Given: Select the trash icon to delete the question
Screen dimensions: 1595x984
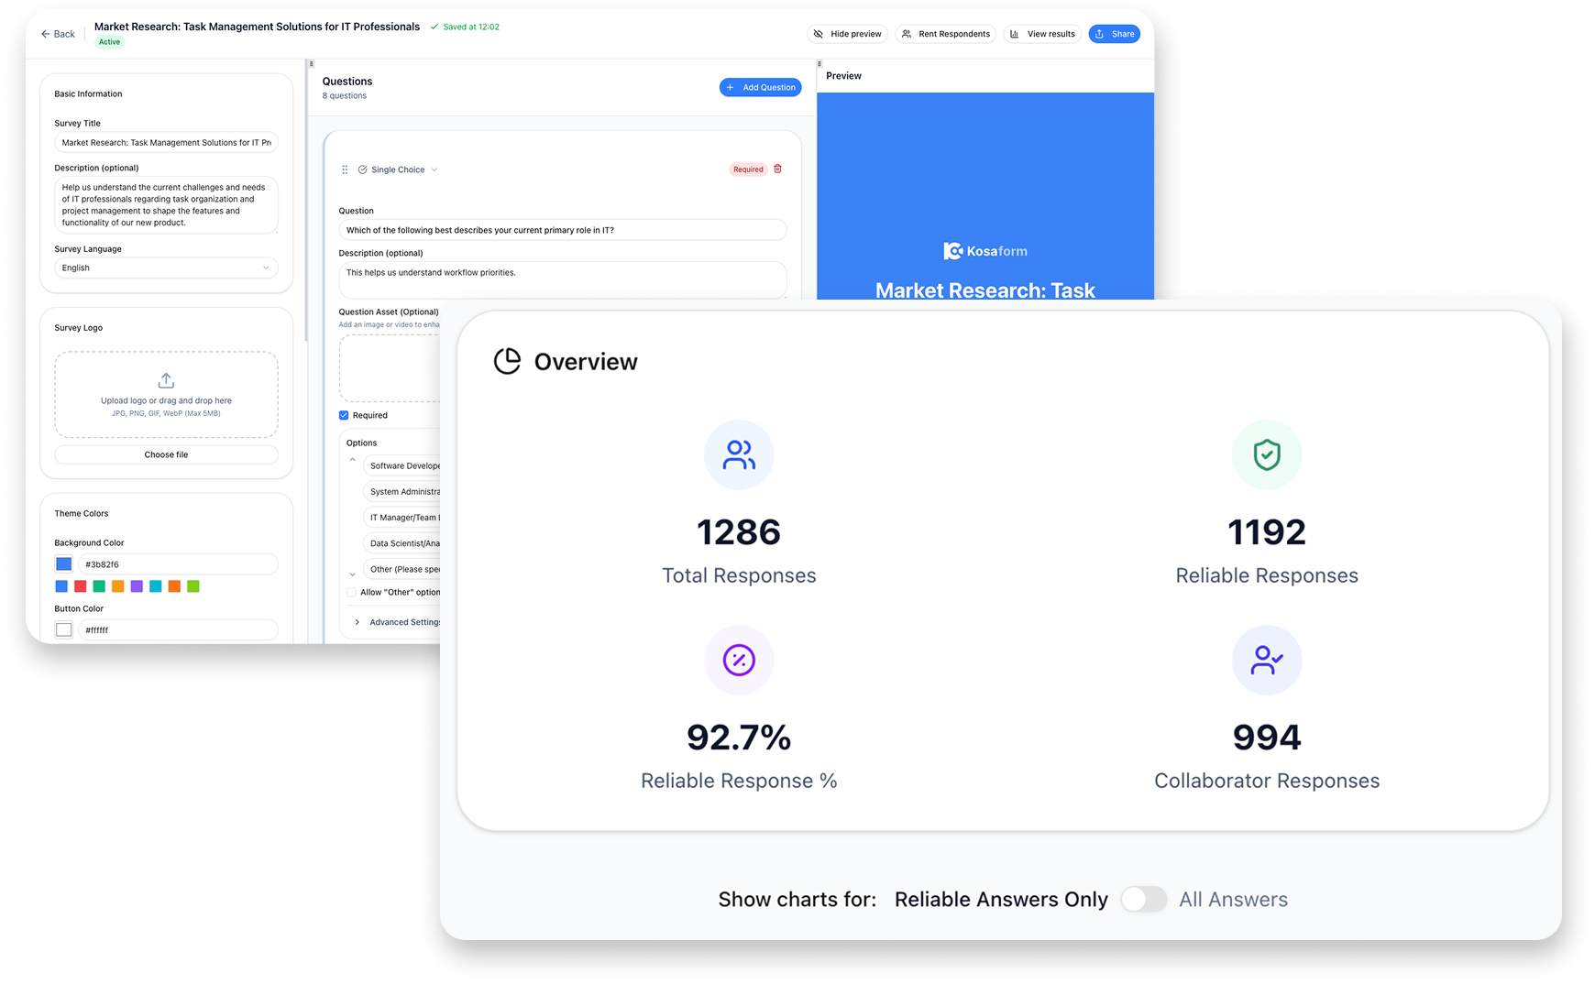Looking at the screenshot, I should click(x=777, y=169).
